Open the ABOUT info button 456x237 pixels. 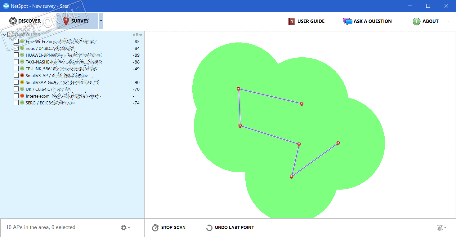(x=426, y=21)
